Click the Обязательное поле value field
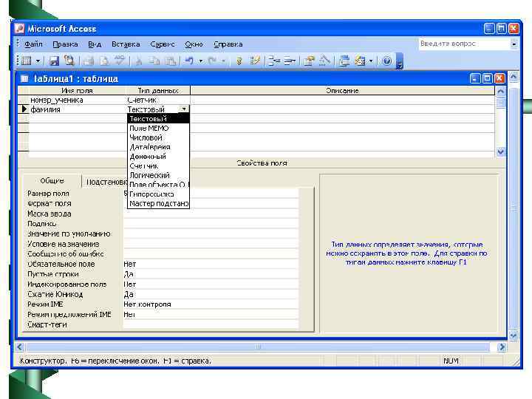The height and width of the screenshot is (399, 532). pyautogui.click(x=211, y=264)
